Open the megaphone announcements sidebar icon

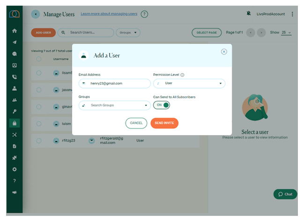pos(15,193)
